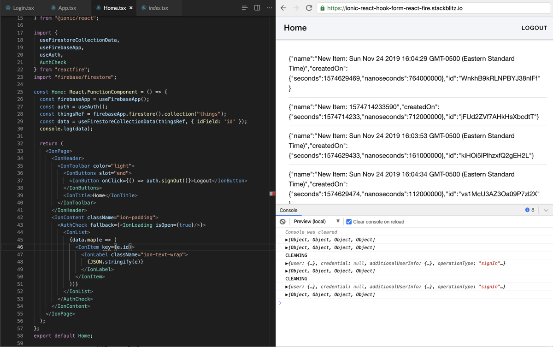Image resolution: width=553 pixels, height=347 pixels.
Task: Click the Home title in the preview header
Action: (x=295, y=28)
